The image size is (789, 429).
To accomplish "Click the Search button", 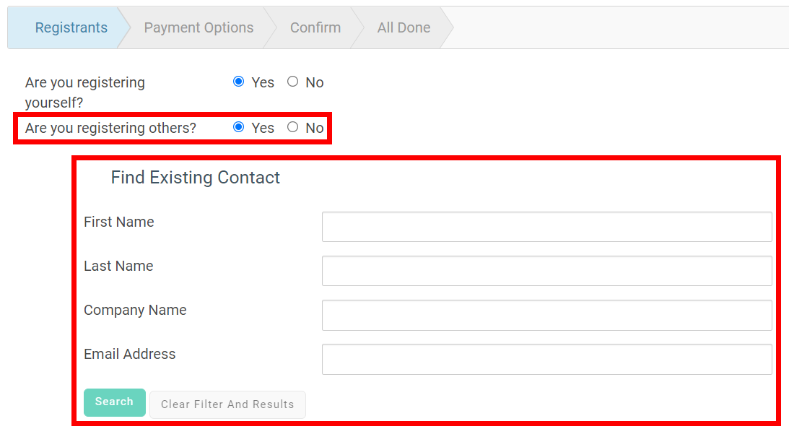I will [114, 402].
